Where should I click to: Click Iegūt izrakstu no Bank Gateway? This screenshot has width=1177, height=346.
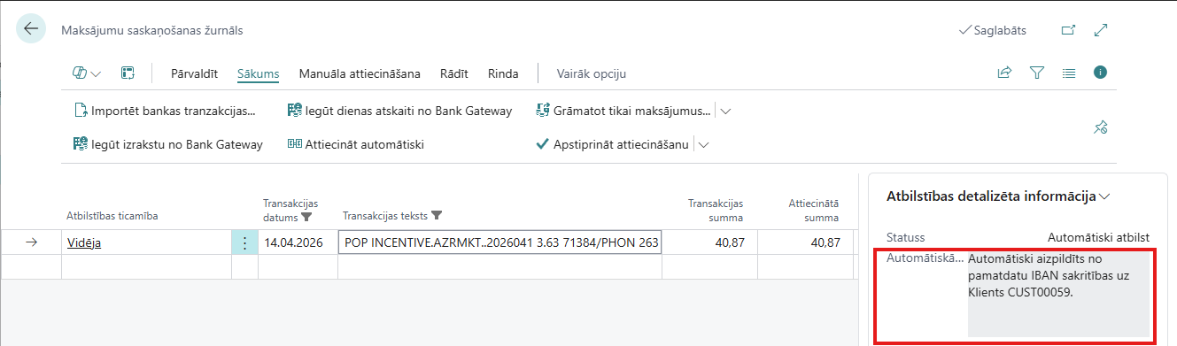click(x=168, y=144)
